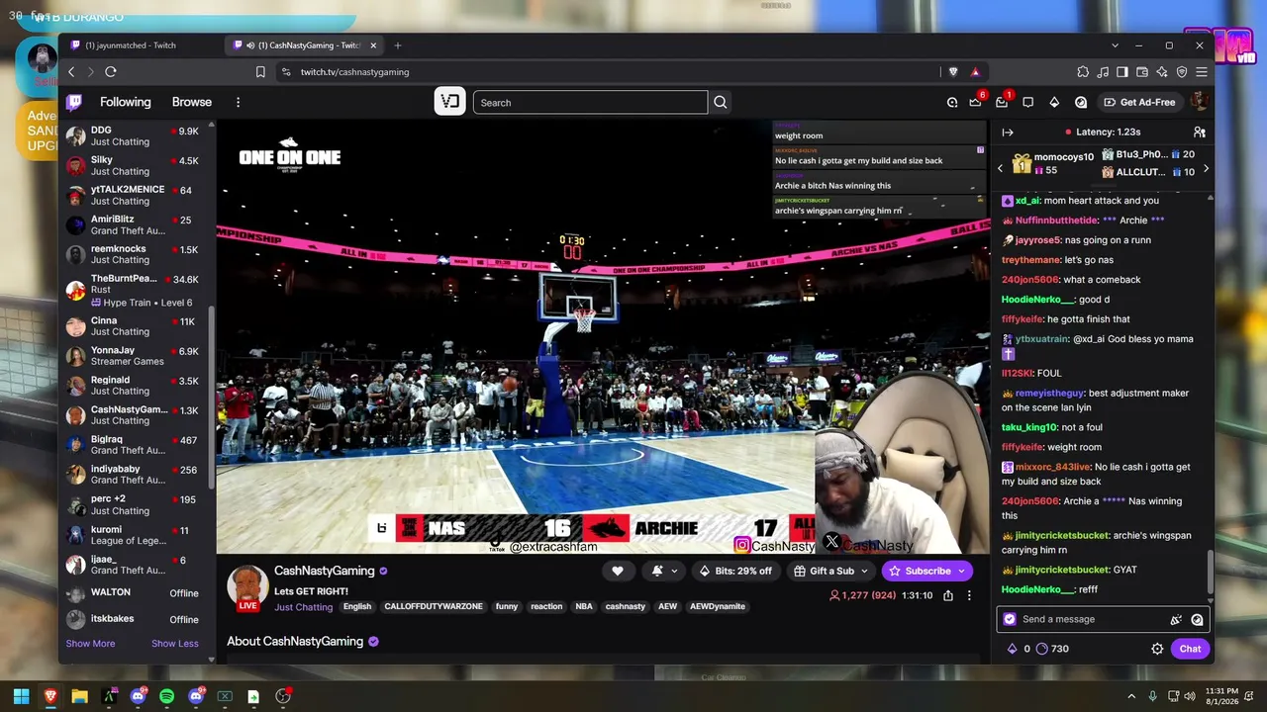Screen dimensions: 1267x712
Task: Open the tab search dropdown chevron
Action: point(1116,45)
